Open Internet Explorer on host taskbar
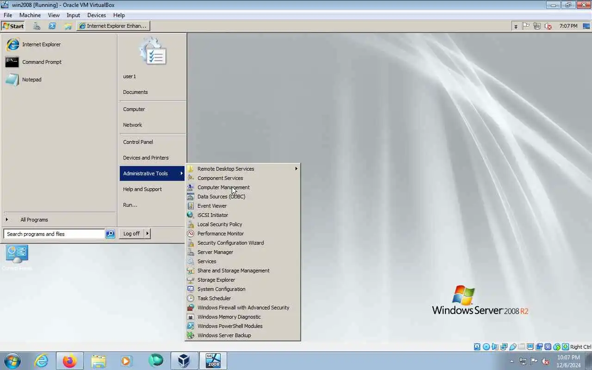Screen dimensions: 592x370 pyautogui.click(x=41, y=361)
